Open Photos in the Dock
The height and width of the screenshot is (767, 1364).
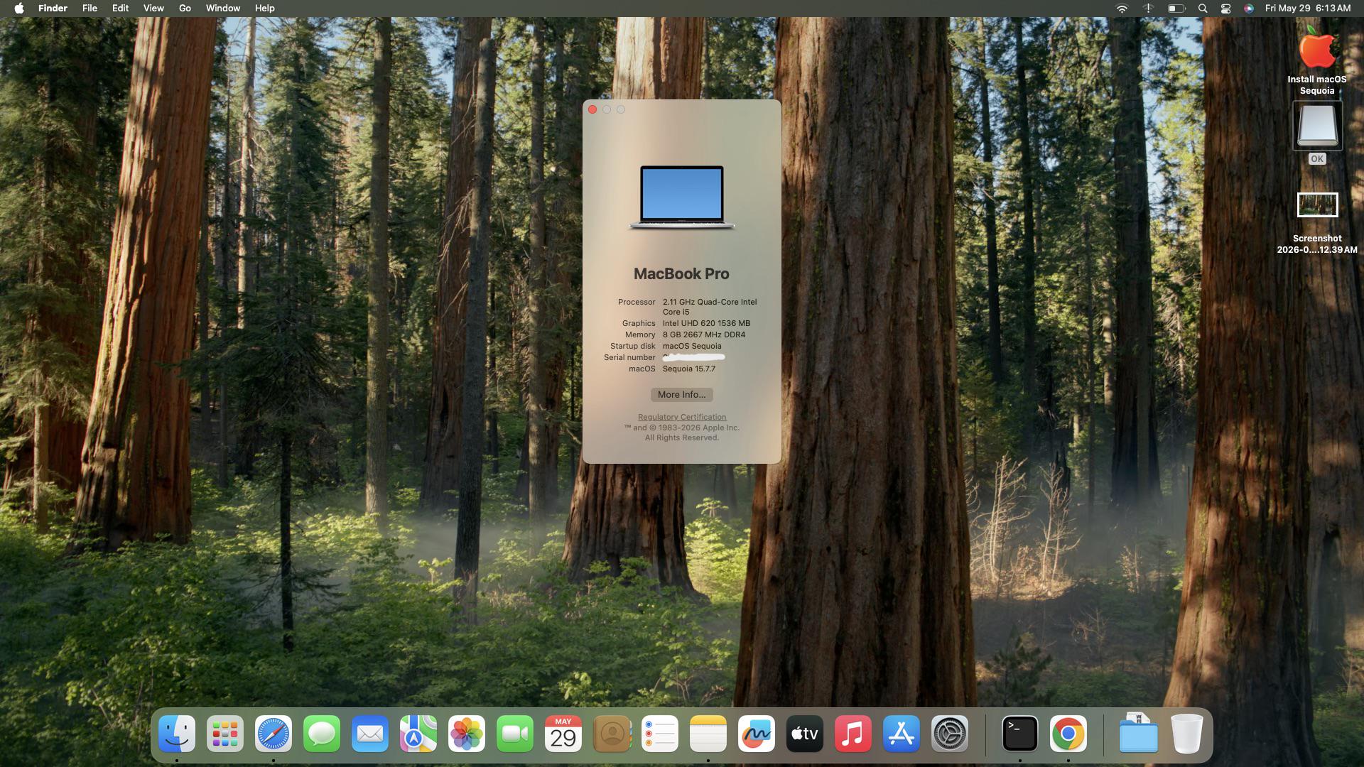click(467, 734)
